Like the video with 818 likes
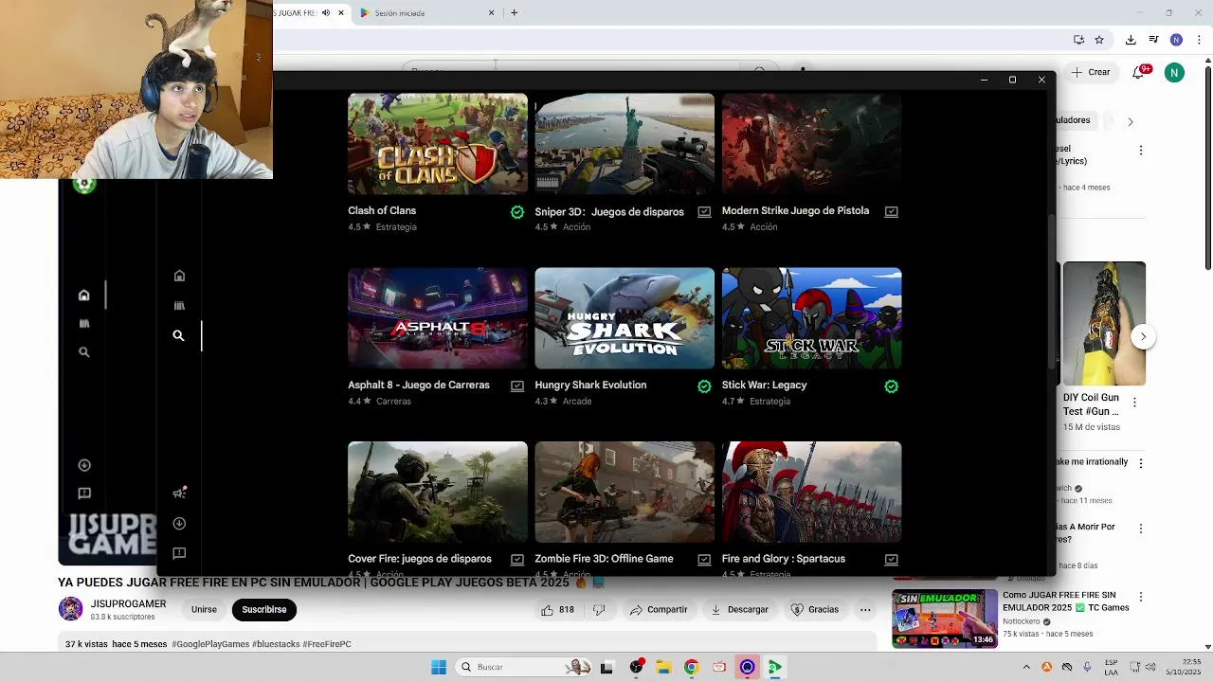The width and height of the screenshot is (1213, 682). coord(557,610)
